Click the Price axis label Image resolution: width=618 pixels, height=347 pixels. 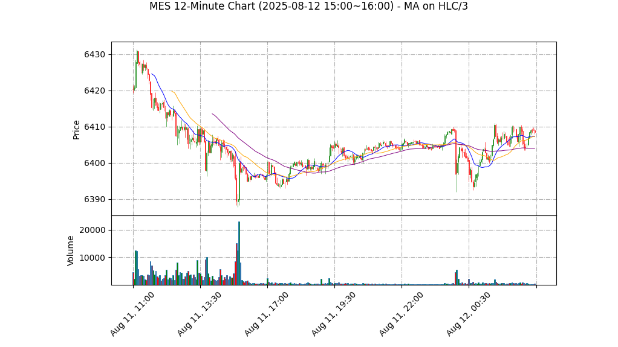[76, 130]
